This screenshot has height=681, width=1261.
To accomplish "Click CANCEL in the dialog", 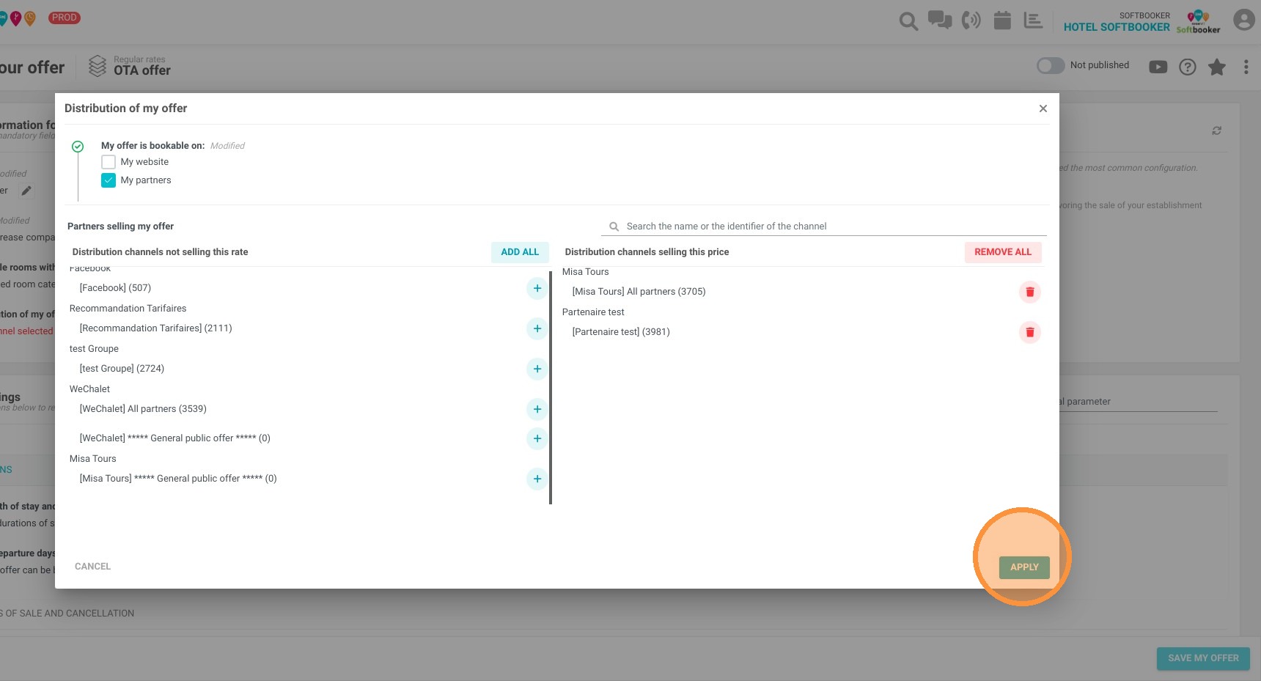I will point(92,567).
